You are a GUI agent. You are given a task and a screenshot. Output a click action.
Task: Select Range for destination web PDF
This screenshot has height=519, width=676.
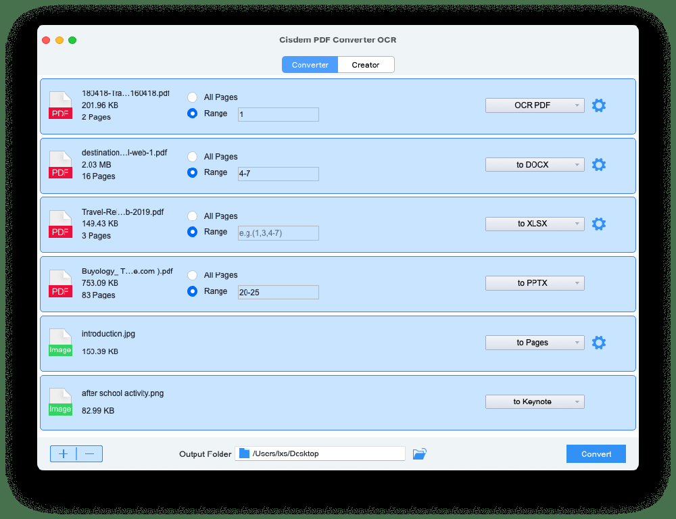pyautogui.click(x=192, y=172)
